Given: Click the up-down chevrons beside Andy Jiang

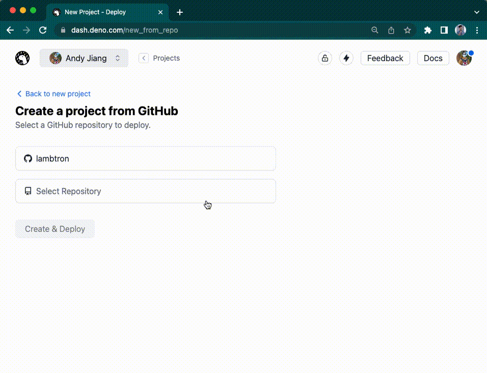Looking at the screenshot, I should tap(118, 58).
